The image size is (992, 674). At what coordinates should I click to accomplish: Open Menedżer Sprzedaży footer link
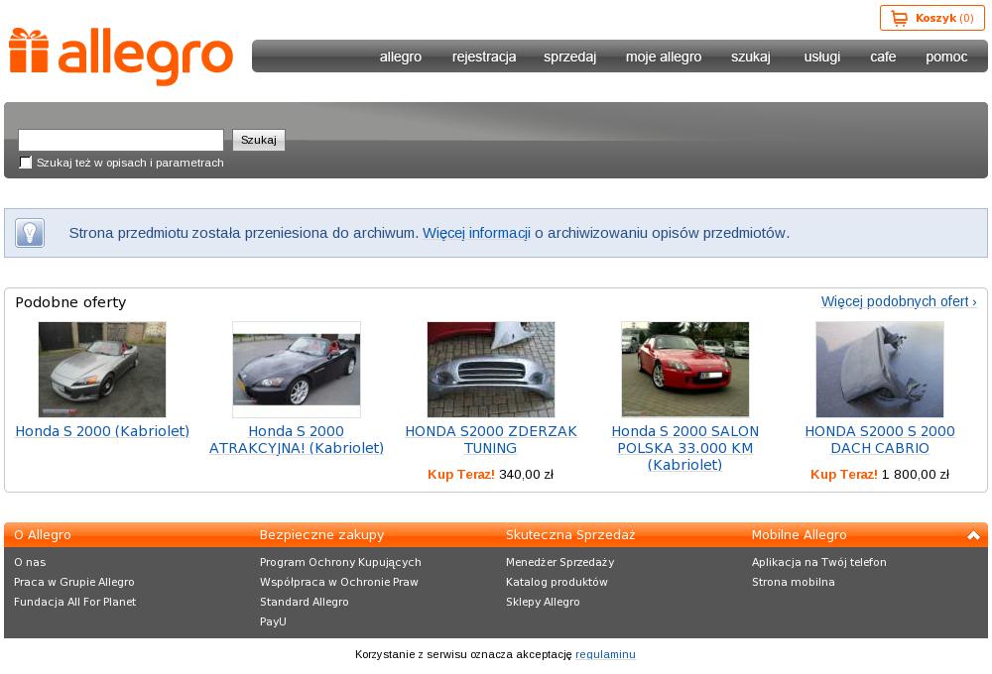coord(559,562)
